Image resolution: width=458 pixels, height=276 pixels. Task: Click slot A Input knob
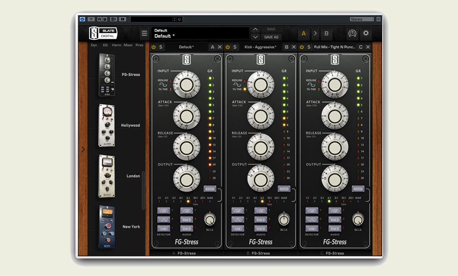187,85
